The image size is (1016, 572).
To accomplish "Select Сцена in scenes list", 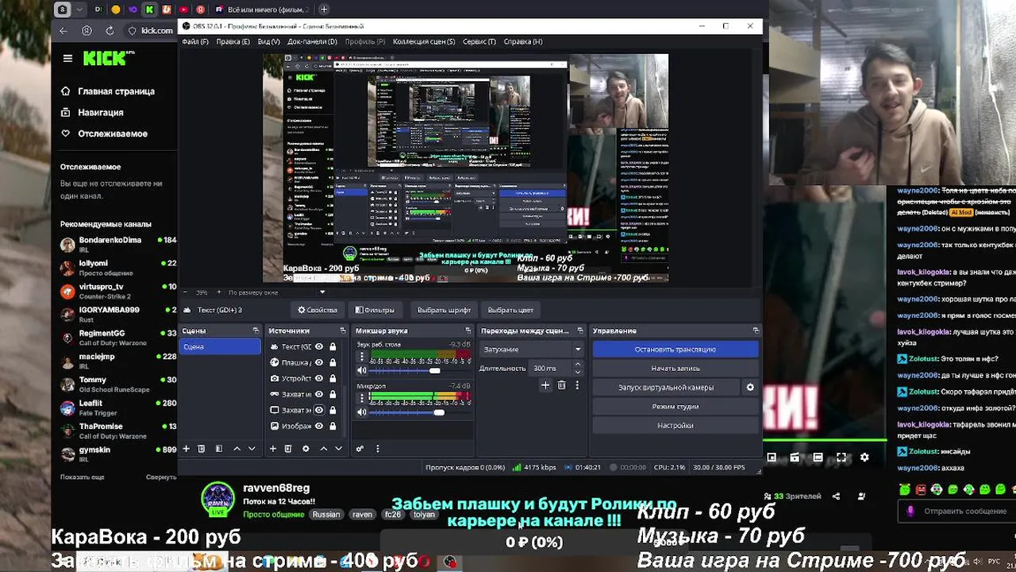I will [x=220, y=346].
